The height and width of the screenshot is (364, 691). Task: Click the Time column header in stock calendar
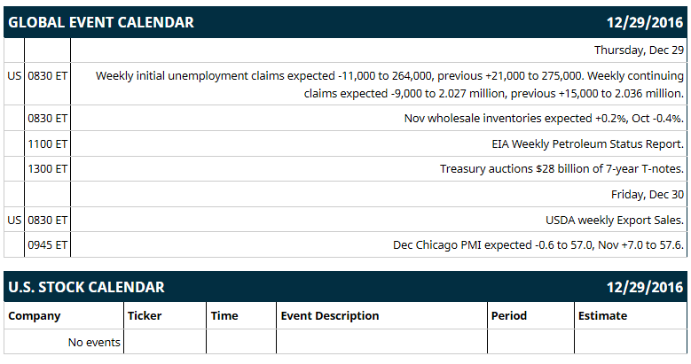[224, 316]
